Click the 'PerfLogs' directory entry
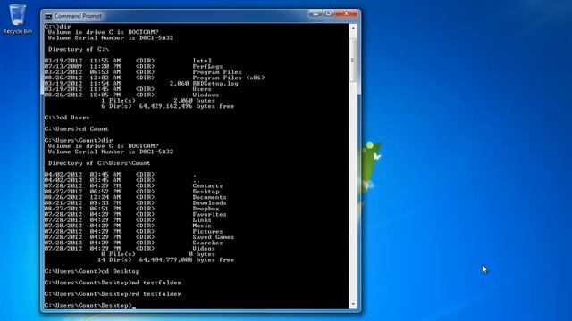 207,67
